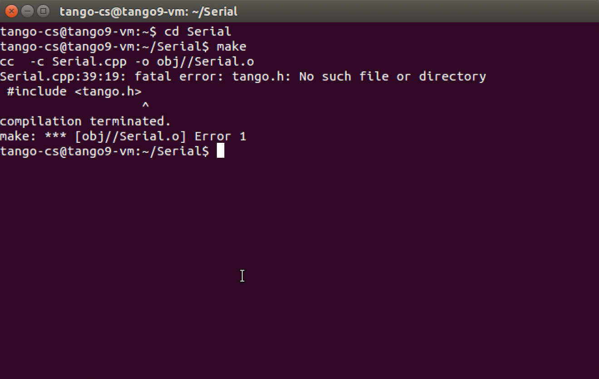Minimize the terminal window

click(x=28, y=11)
